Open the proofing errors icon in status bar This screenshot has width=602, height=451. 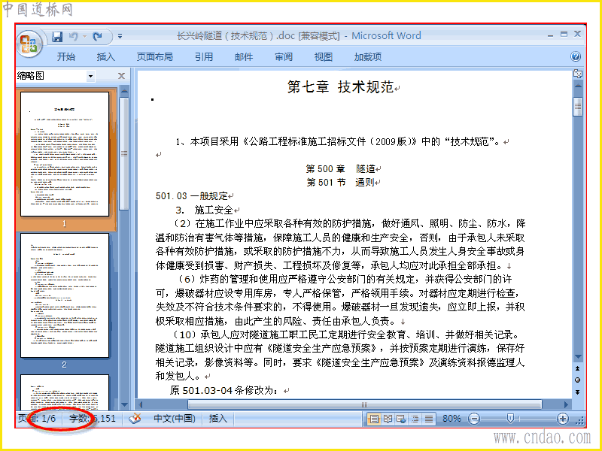pos(135,419)
